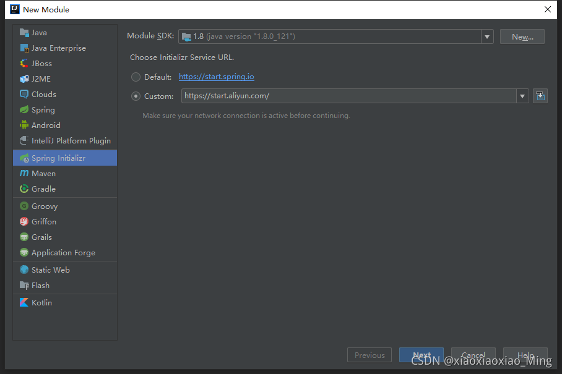Choose J2ME module type

[x=65, y=79]
